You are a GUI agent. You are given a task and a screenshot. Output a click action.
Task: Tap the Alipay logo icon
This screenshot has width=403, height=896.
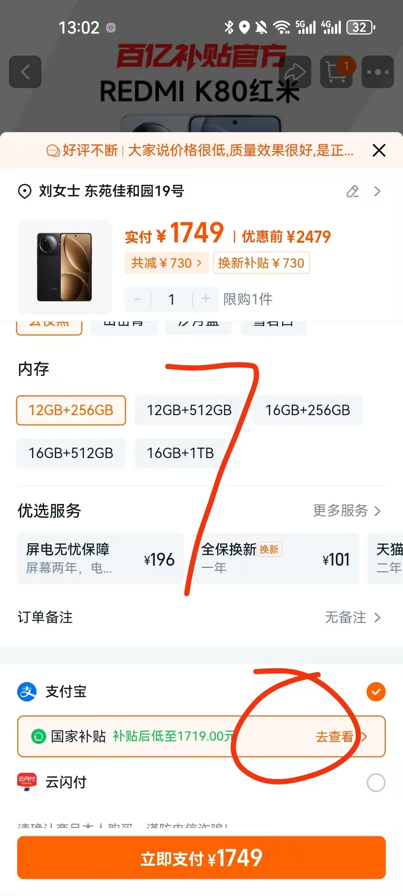pyautogui.click(x=27, y=692)
